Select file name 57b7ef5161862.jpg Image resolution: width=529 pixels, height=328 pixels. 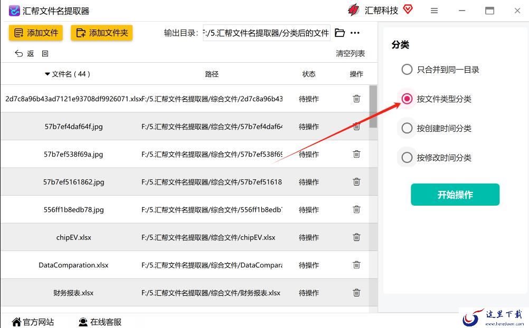click(x=73, y=182)
